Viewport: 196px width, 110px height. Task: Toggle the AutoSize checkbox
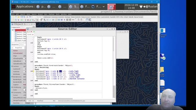[24, 71]
